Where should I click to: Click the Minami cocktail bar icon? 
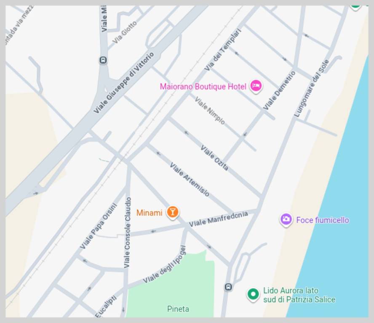(173, 212)
